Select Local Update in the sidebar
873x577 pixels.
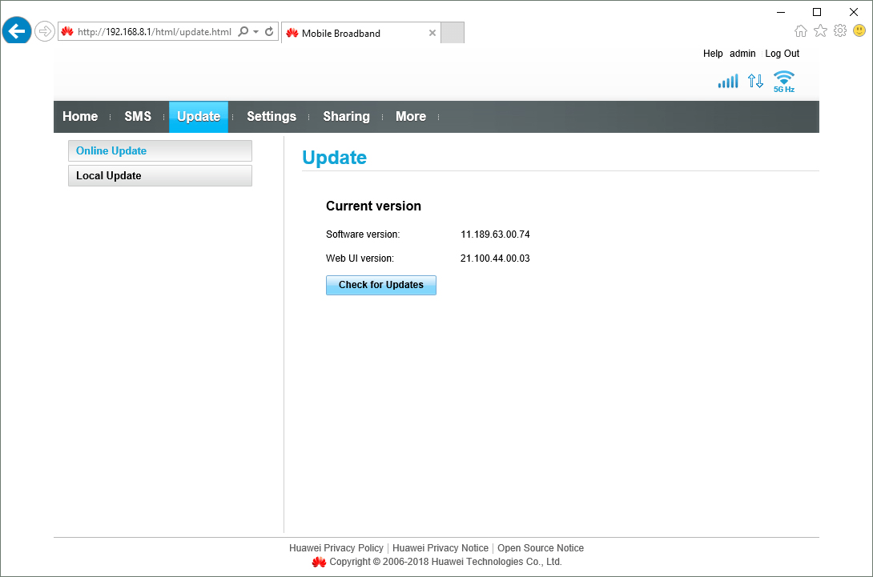[108, 175]
